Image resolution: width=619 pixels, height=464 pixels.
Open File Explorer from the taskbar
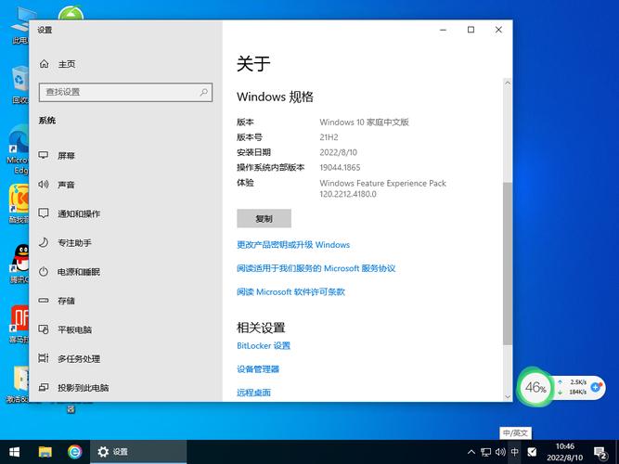tap(45, 452)
